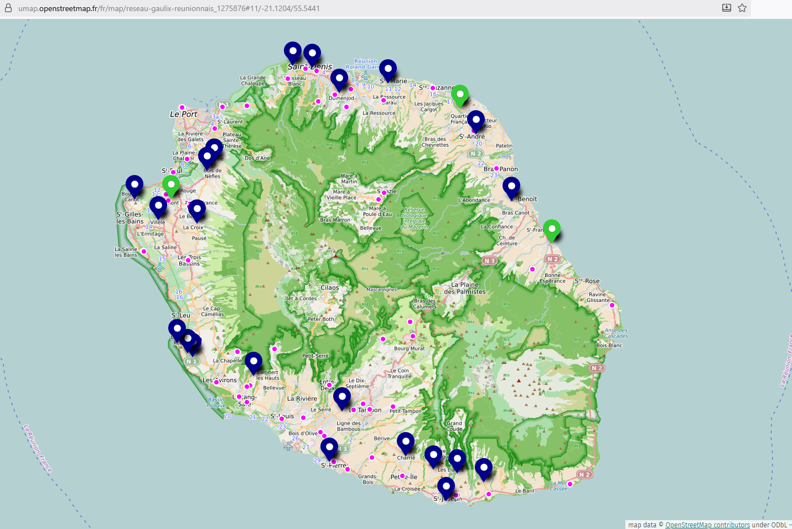792x529 pixels.
Task: Click the uMap URL in the address bar
Action: pos(169,8)
